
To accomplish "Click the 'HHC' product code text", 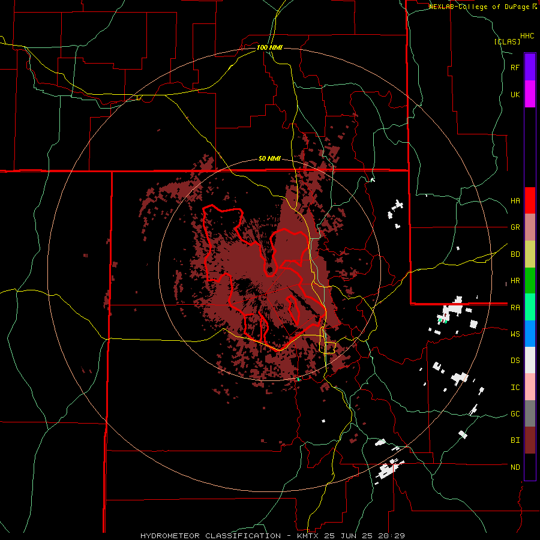I will click(x=527, y=36).
